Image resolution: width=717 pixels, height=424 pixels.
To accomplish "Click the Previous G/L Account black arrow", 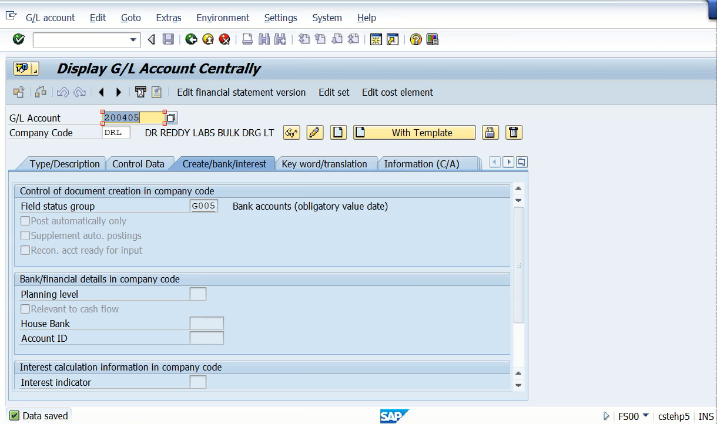I will (x=102, y=92).
